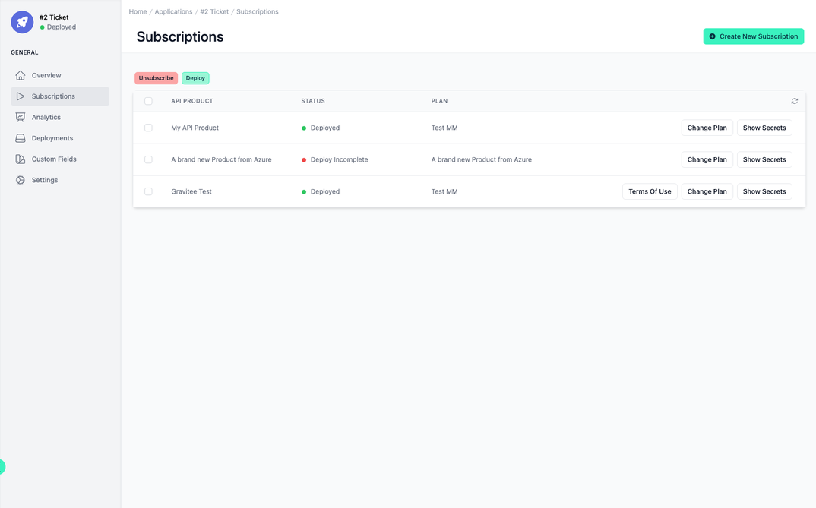
Task: Navigate to Applications in the breadcrumb
Action: pyautogui.click(x=173, y=11)
